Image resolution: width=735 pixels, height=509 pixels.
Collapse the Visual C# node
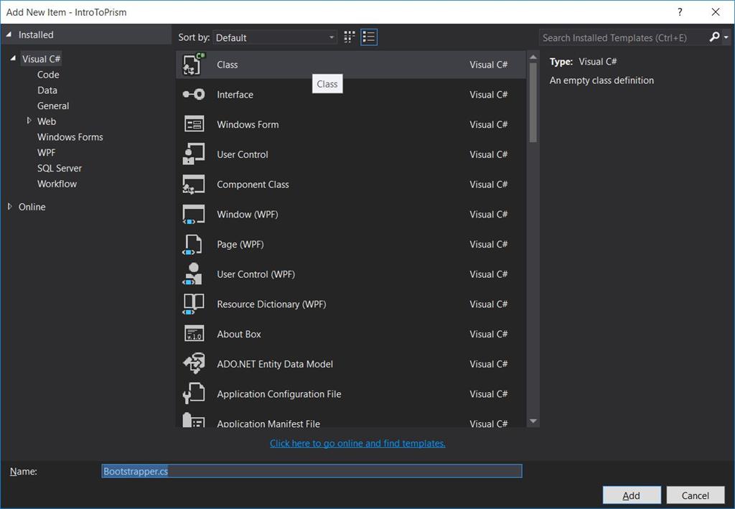(13, 59)
